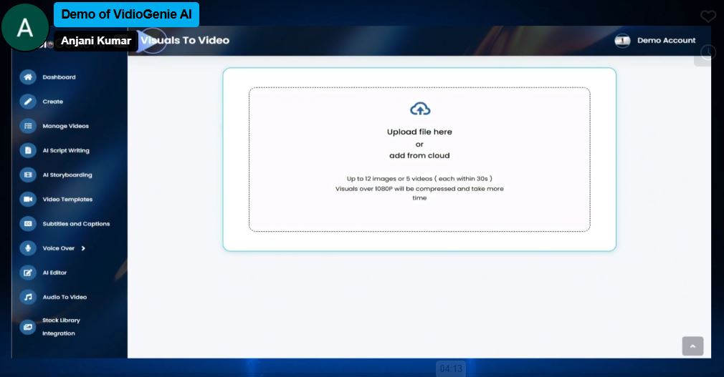Click the watch later clock icon
Screen dimensions: 724x377
pos(708,52)
